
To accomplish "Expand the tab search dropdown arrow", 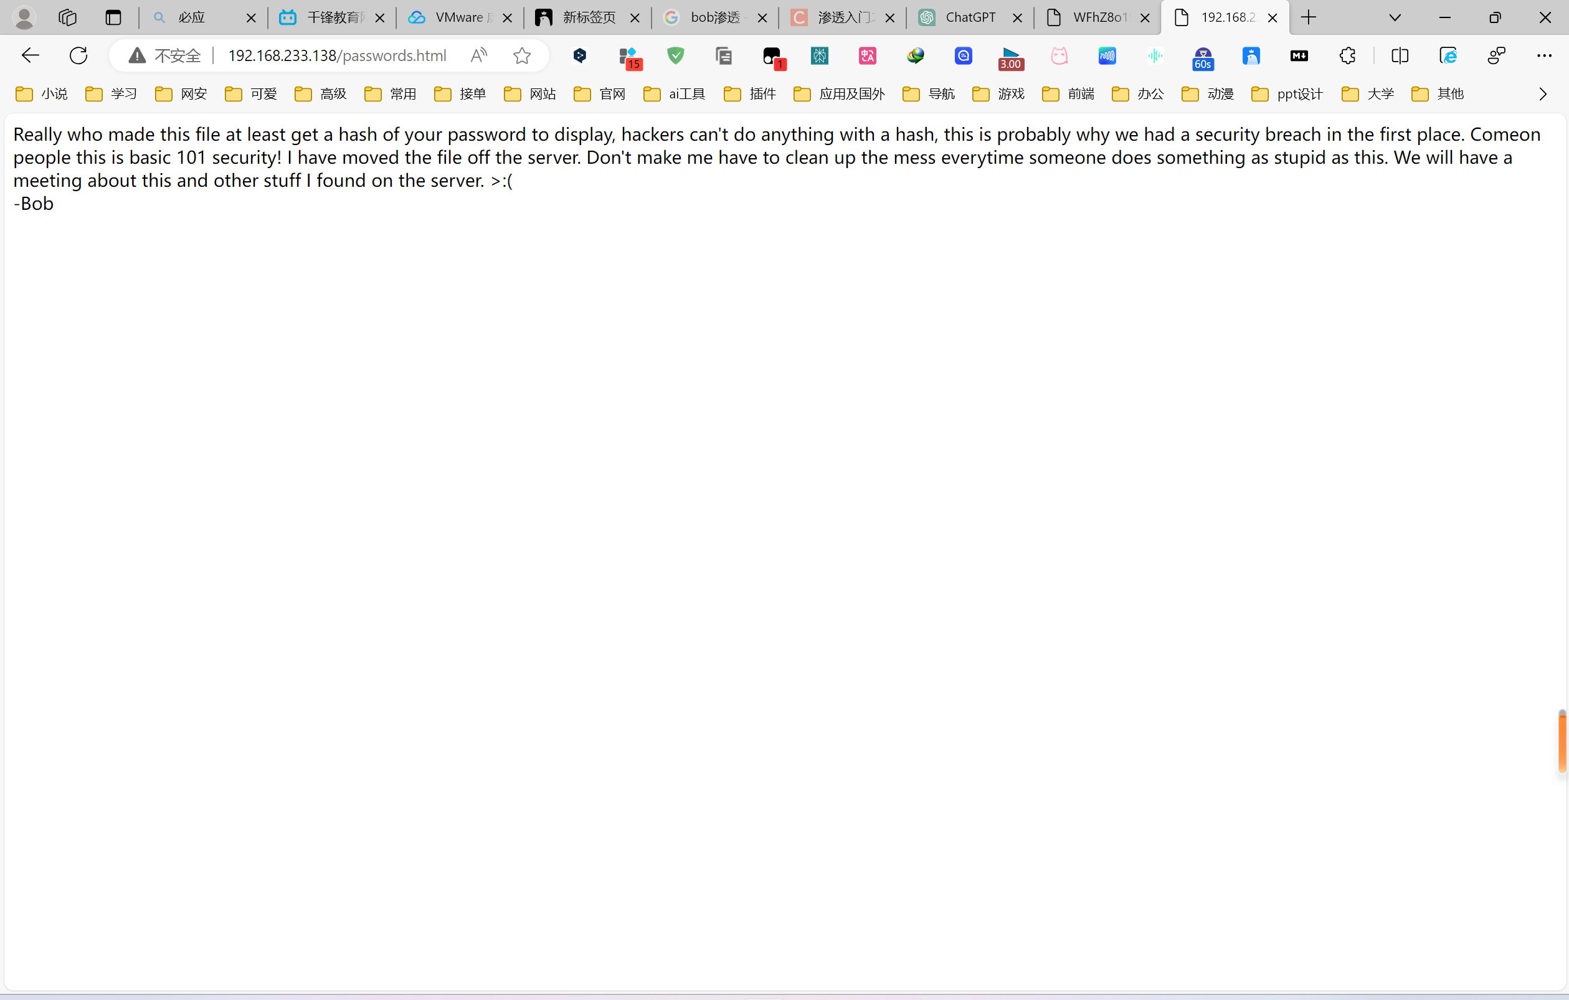I will 1395,17.
